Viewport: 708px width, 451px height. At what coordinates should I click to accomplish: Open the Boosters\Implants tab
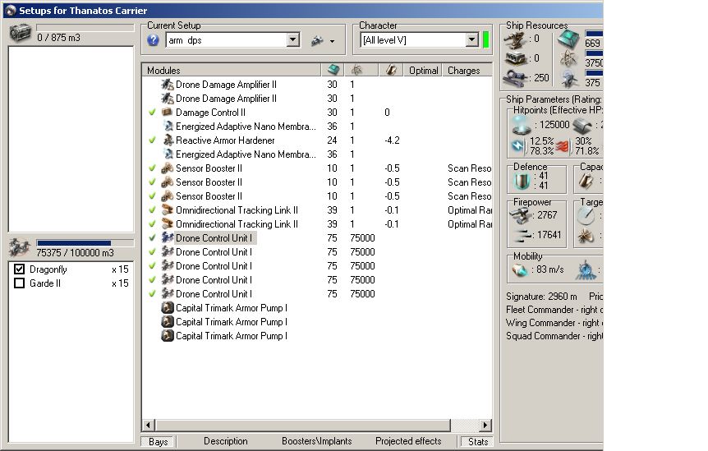coord(316,441)
